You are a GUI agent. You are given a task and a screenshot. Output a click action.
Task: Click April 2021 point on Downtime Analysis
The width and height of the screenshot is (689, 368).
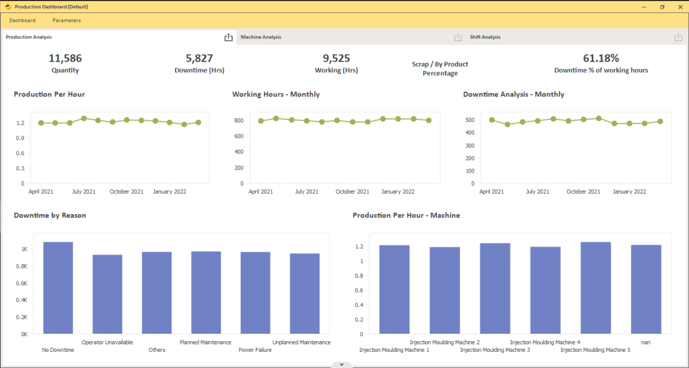pyautogui.click(x=491, y=118)
